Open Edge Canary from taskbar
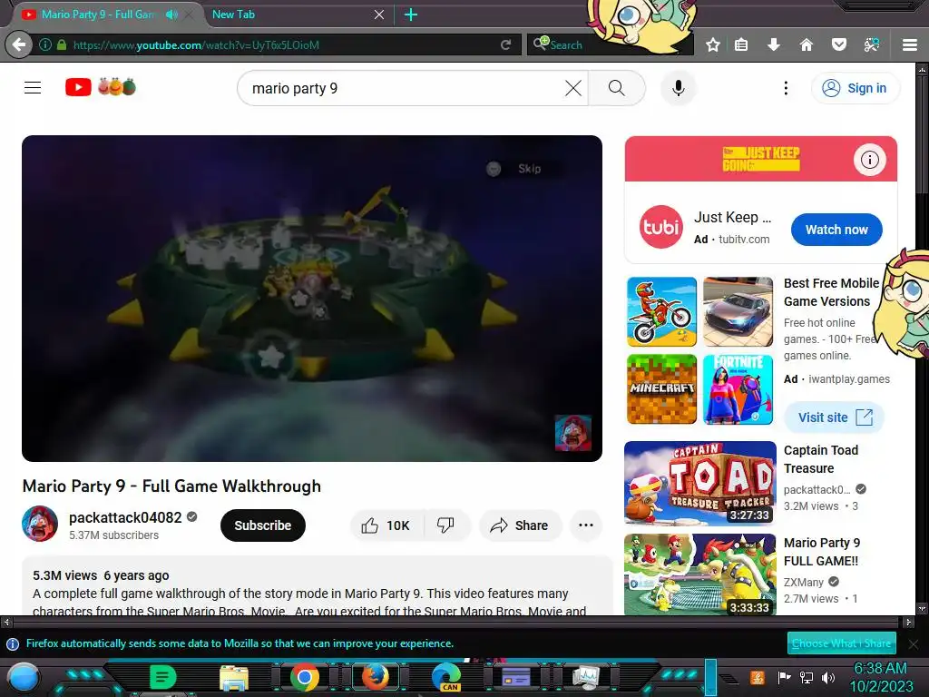Screen dimensions: 929x697 point(446,677)
